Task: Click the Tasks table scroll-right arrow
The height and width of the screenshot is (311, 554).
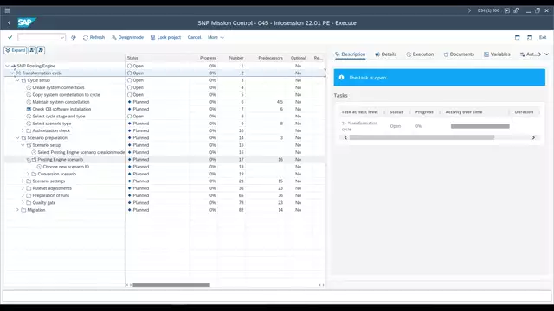Action: [x=533, y=137]
